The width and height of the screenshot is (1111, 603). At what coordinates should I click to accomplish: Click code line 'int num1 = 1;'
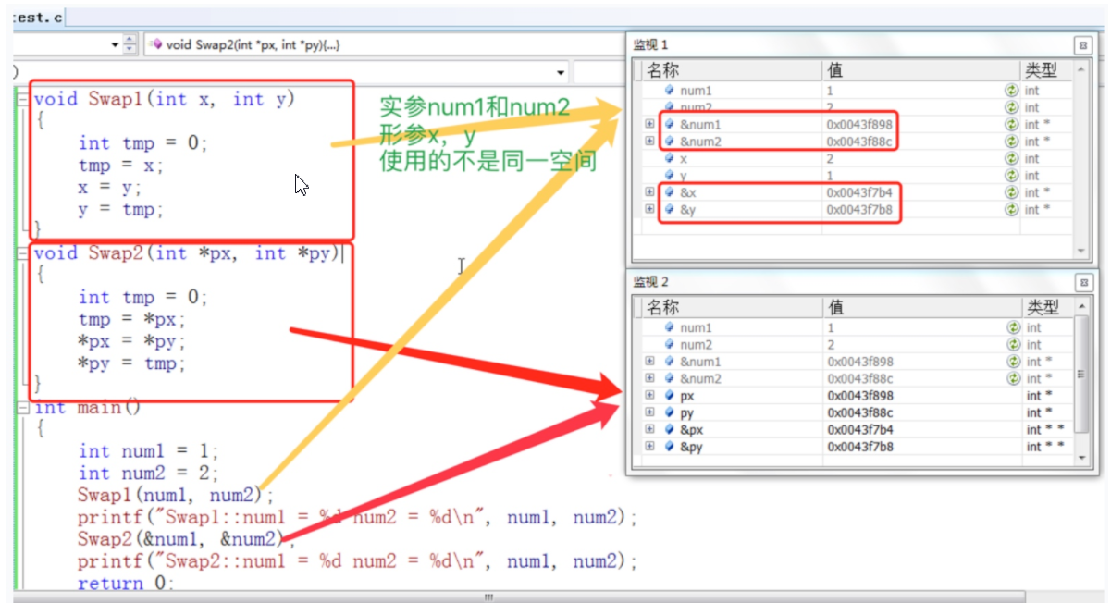click(148, 451)
